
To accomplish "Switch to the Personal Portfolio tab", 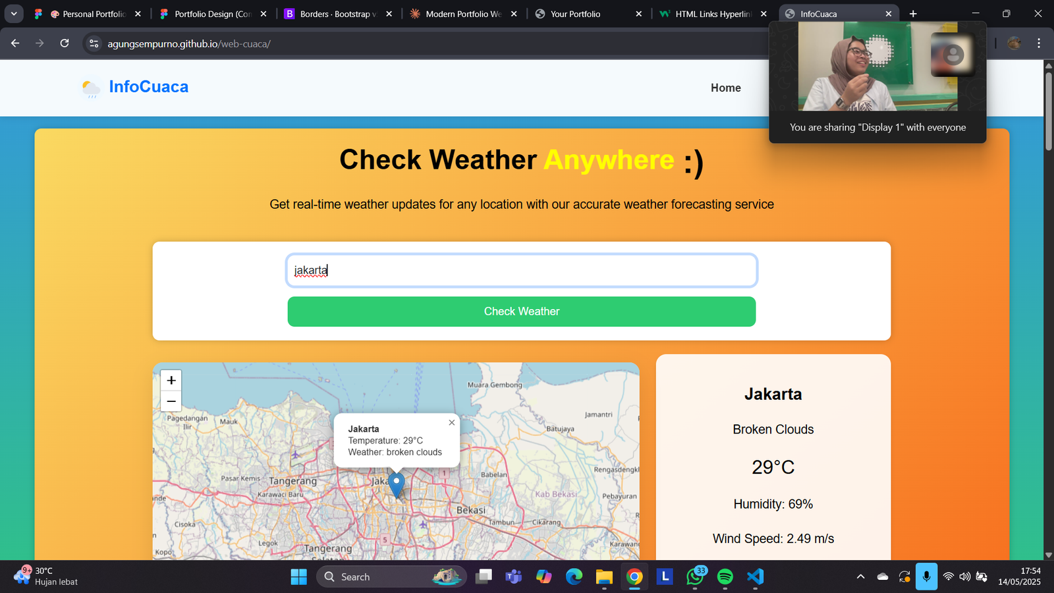I will (x=86, y=13).
